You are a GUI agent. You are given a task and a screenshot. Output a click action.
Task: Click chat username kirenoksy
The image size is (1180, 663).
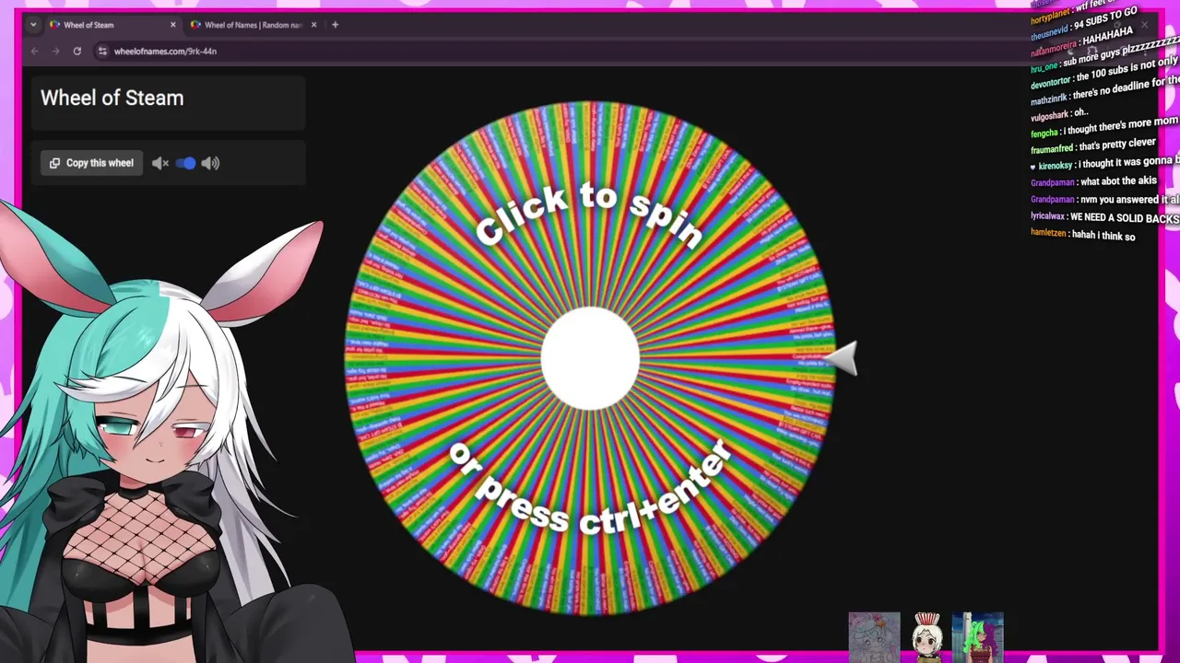(1056, 166)
